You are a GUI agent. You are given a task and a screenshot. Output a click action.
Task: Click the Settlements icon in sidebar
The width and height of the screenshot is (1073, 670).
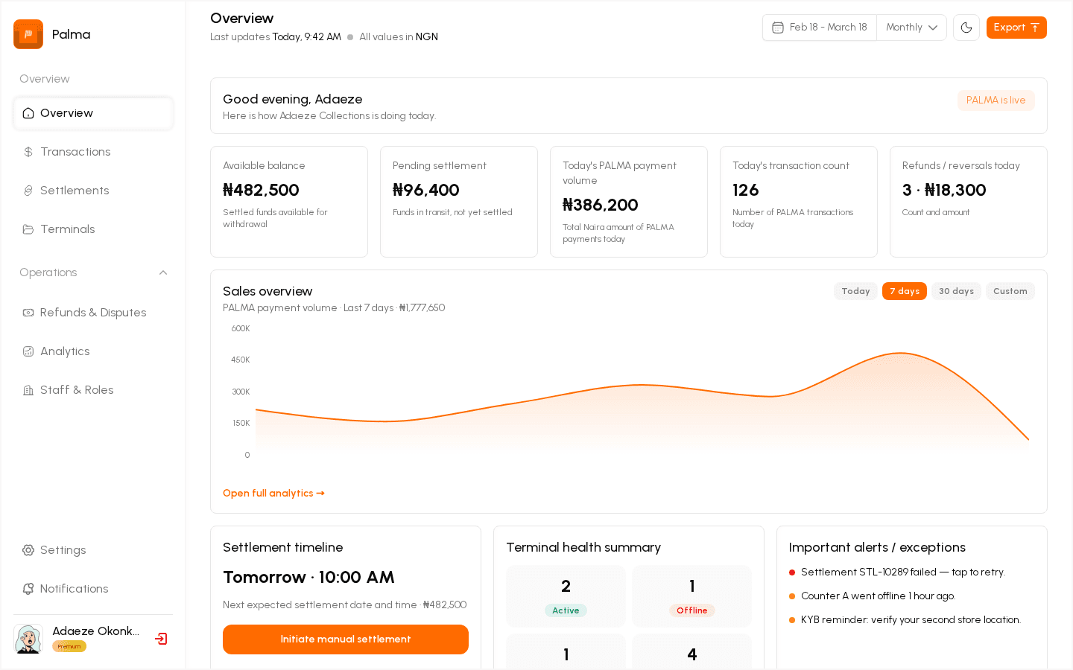point(28,191)
